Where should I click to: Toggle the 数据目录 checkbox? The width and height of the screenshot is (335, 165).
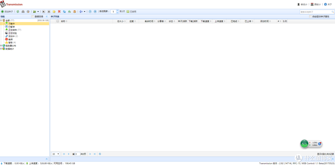(x=33, y=16)
